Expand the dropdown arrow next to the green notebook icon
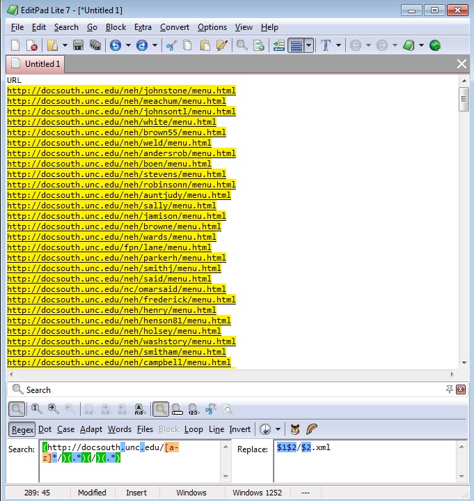Screen dimensions: 474x501 tap(421, 45)
